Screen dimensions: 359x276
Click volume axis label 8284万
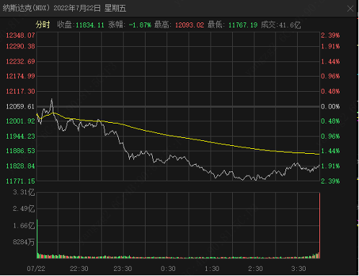[24, 242]
